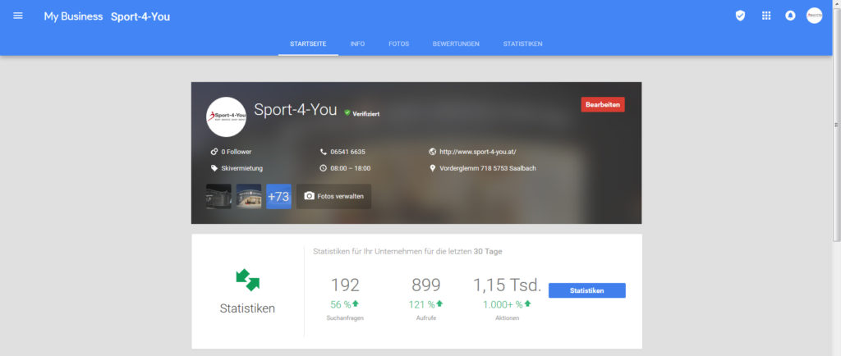
Task: Click the 192 Suchanfragen value
Action: pos(345,285)
